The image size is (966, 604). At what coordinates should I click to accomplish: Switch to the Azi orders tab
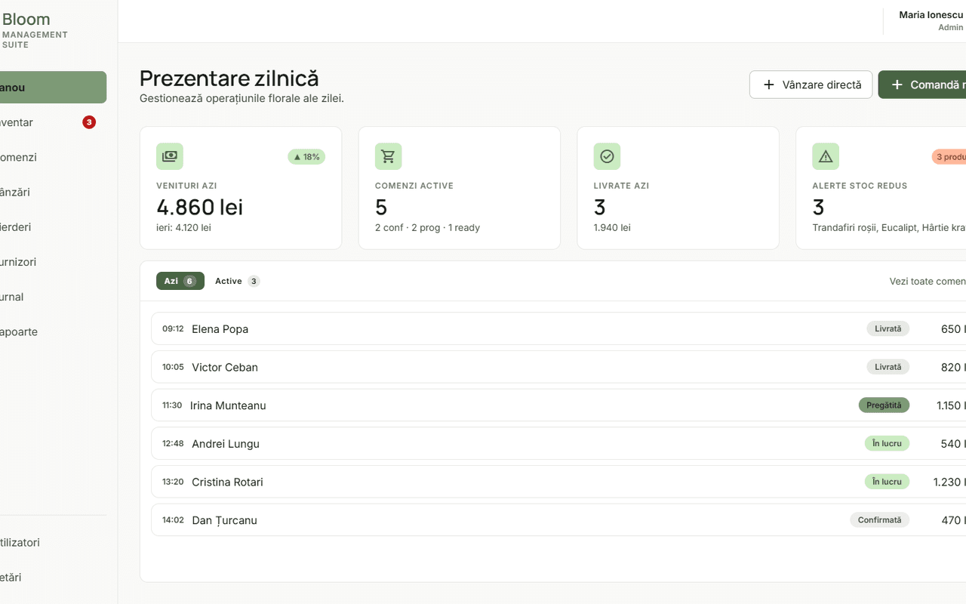180,281
